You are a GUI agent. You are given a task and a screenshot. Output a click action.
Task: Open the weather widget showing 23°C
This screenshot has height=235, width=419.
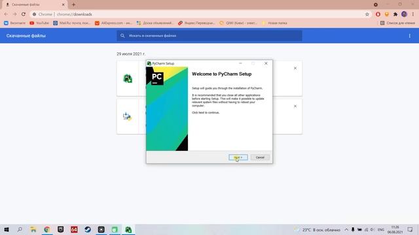[x=317, y=230]
